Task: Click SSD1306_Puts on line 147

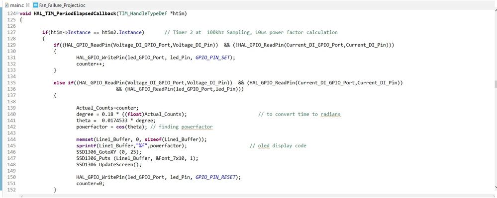Action: point(93,158)
